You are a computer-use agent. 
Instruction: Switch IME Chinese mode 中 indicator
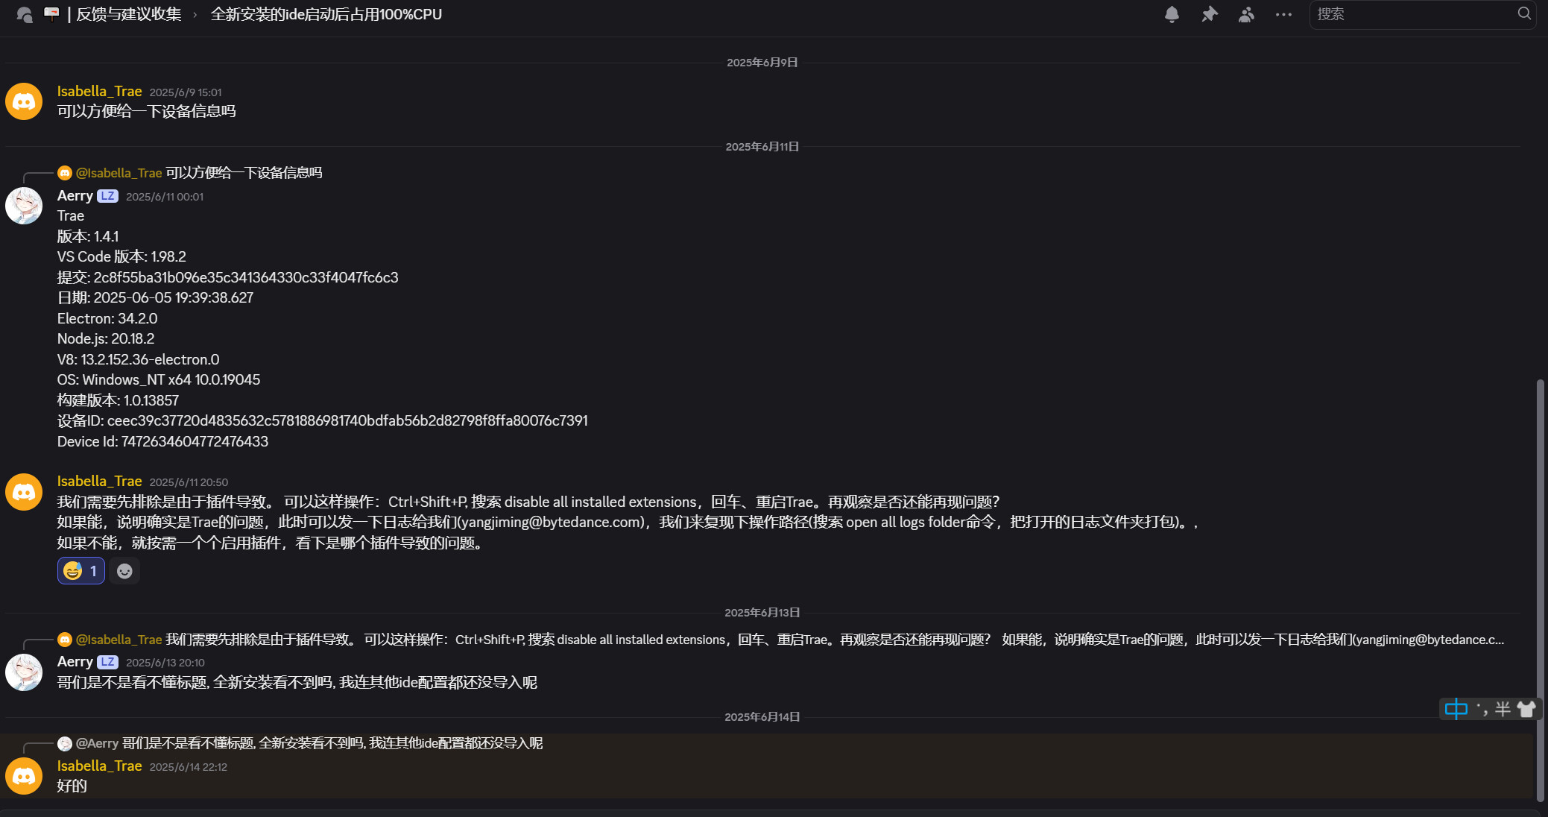point(1456,709)
